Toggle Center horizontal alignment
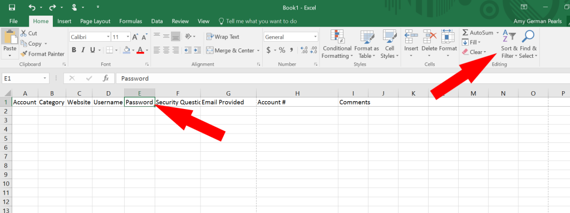The width and height of the screenshot is (570, 213). tap(166, 50)
